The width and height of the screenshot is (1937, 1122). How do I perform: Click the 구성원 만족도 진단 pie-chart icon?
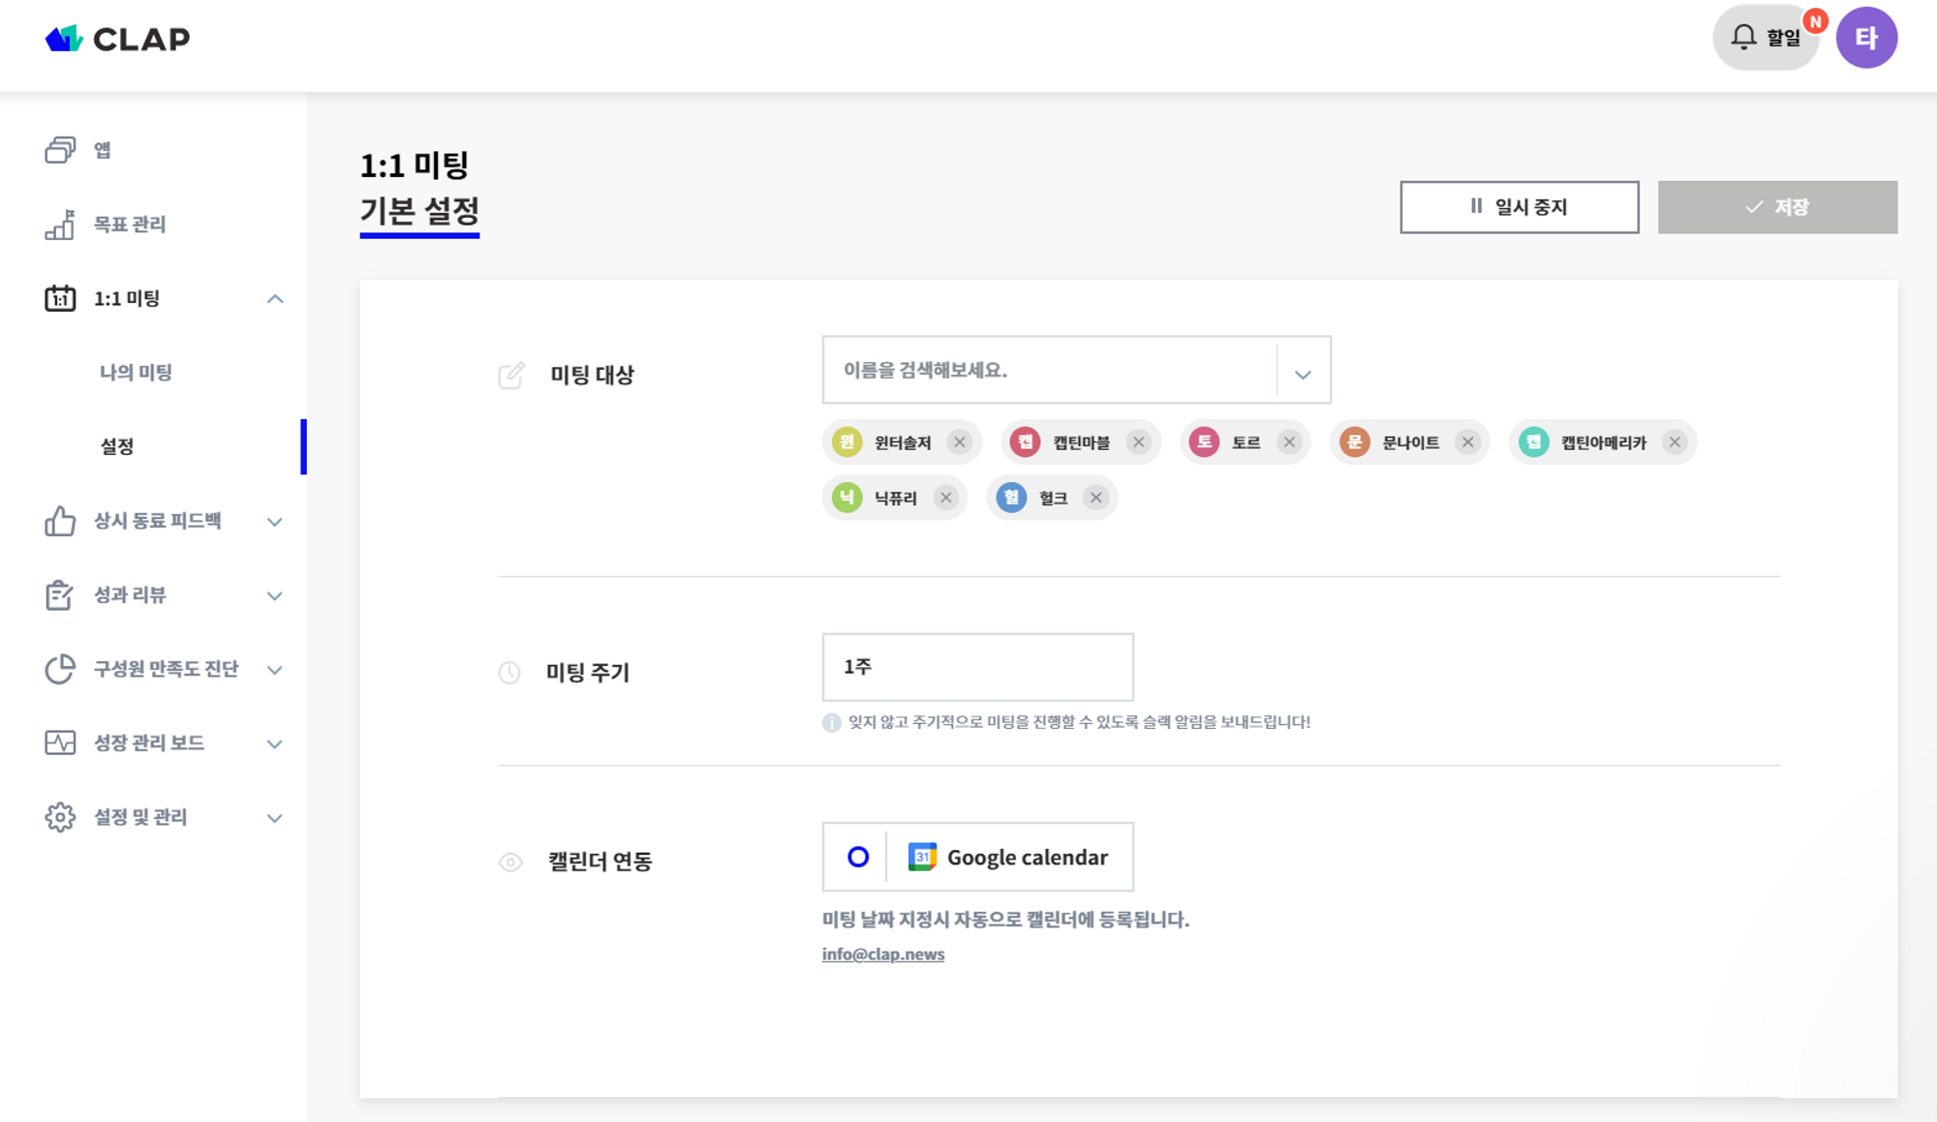60,669
